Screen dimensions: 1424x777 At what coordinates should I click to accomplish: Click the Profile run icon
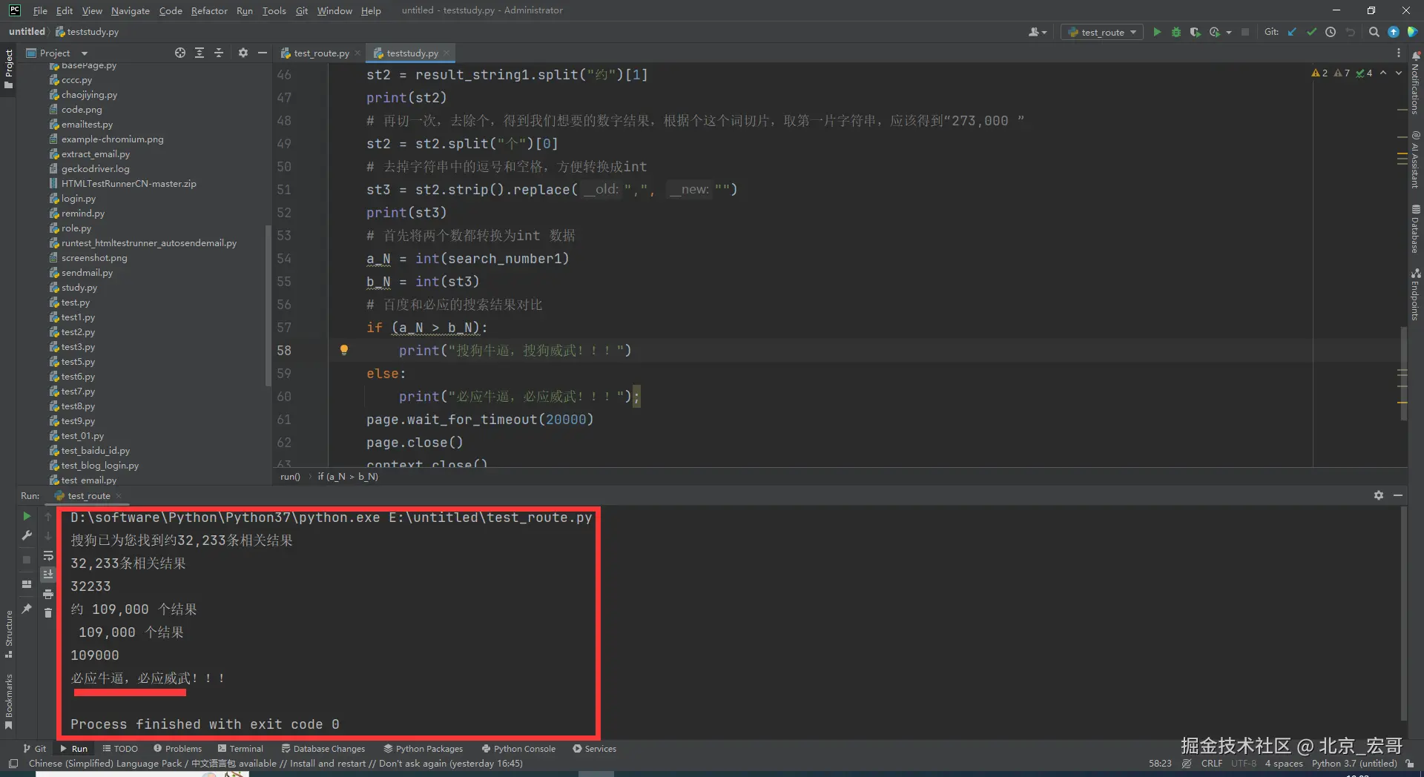tap(1214, 32)
